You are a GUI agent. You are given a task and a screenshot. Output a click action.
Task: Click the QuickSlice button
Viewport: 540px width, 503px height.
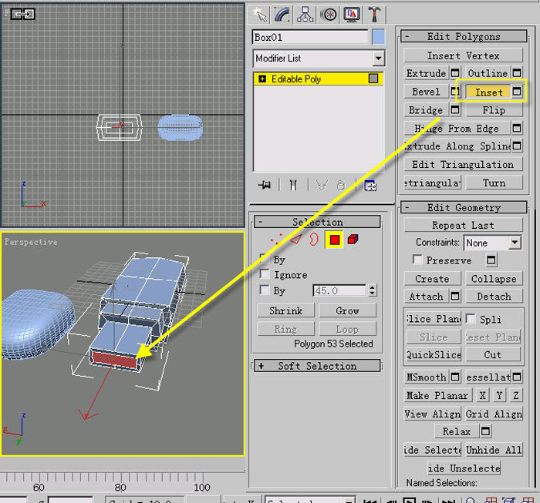pos(434,354)
